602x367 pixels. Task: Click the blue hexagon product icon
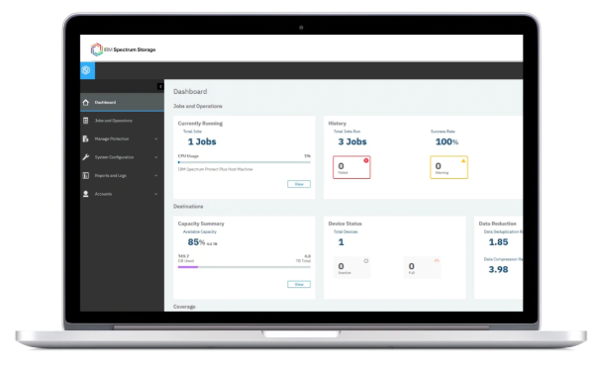click(87, 70)
